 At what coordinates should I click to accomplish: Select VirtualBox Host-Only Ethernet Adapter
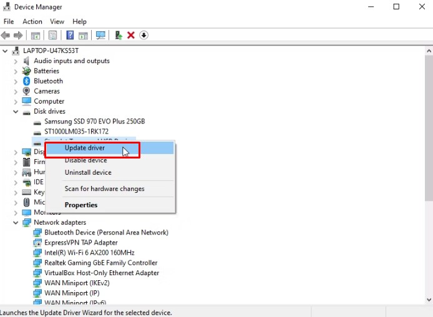[x=102, y=273]
